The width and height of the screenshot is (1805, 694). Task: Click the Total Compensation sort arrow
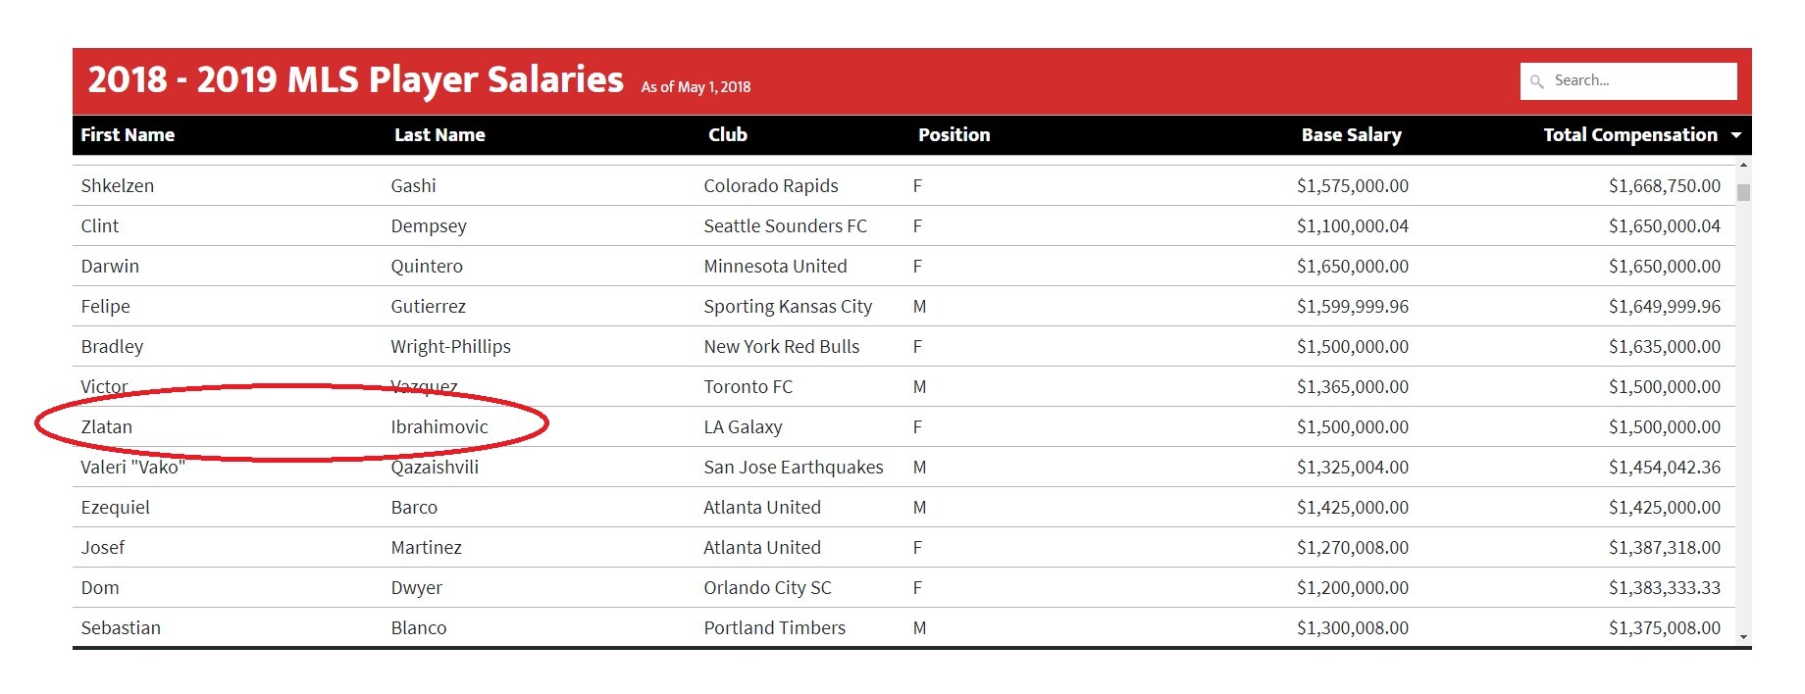point(1736,135)
